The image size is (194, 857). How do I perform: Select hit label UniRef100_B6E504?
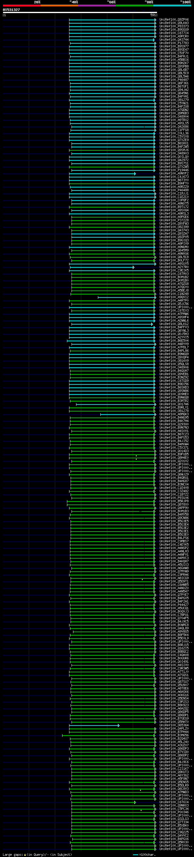(174, 341)
